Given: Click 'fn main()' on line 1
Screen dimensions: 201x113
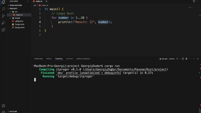Looking at the screenshot, I should click(52, 9).
